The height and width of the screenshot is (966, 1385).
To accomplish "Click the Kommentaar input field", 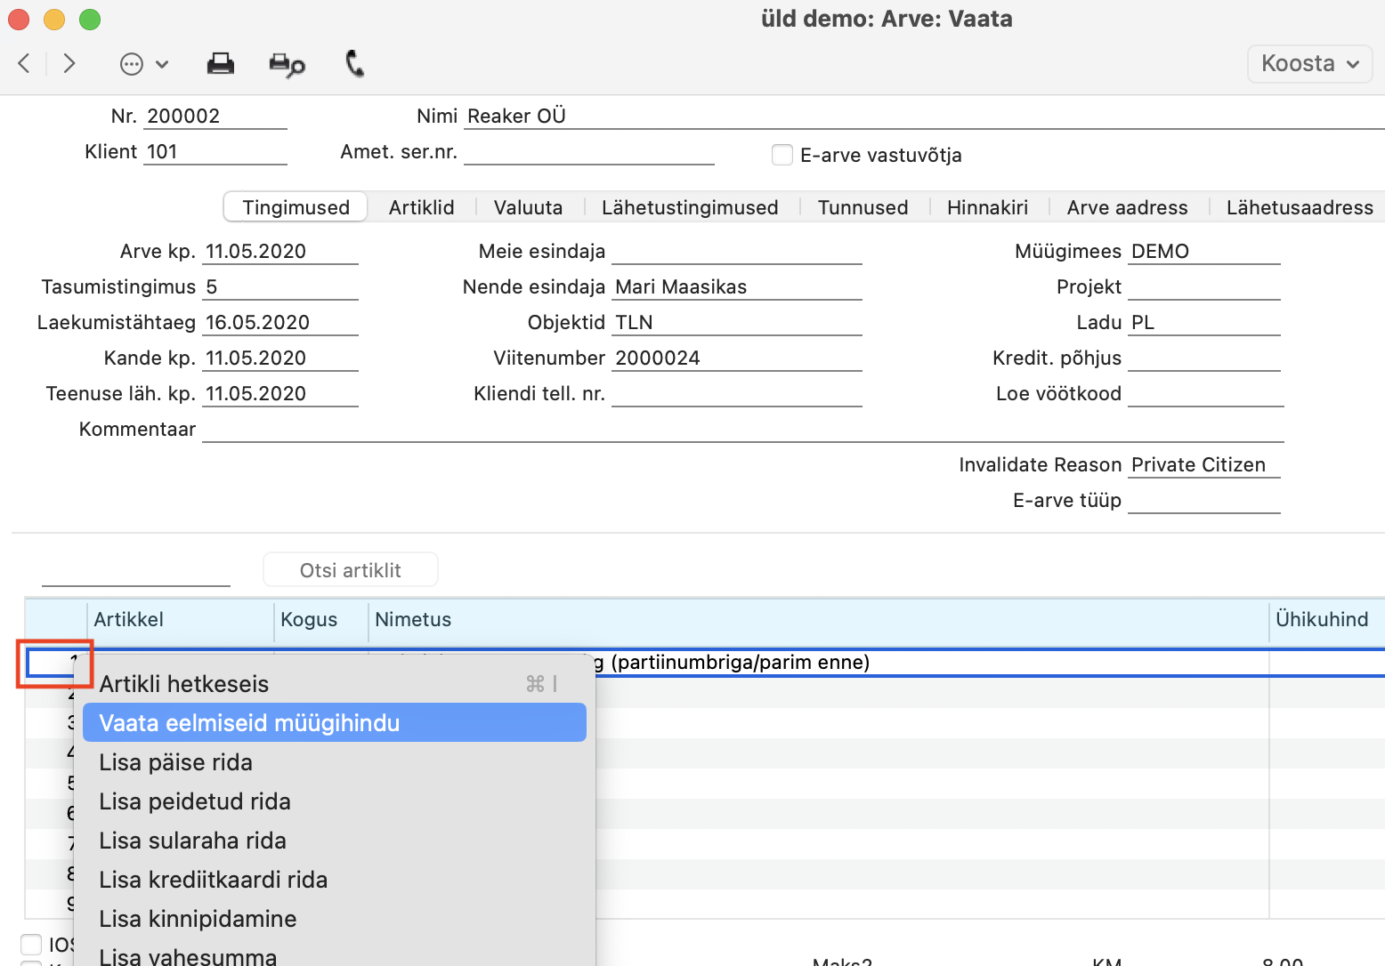I will coord(741,430).
